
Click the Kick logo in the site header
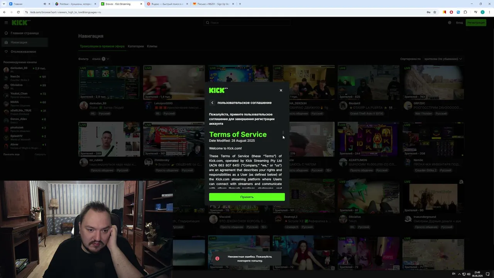[21, 23]
